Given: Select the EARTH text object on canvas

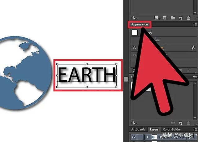Looking at the screenshot, I should (x=87, y=75).
